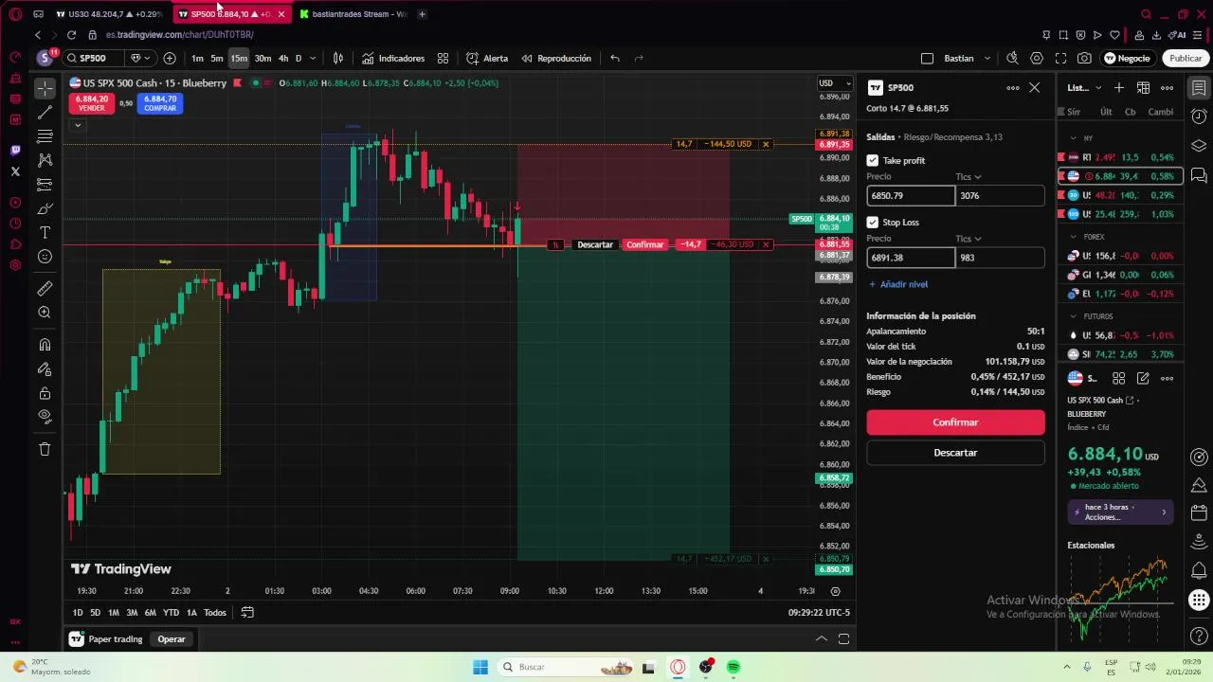Expand Bastian layout name dropdown

pyautogui.click(x=987, y=58)
